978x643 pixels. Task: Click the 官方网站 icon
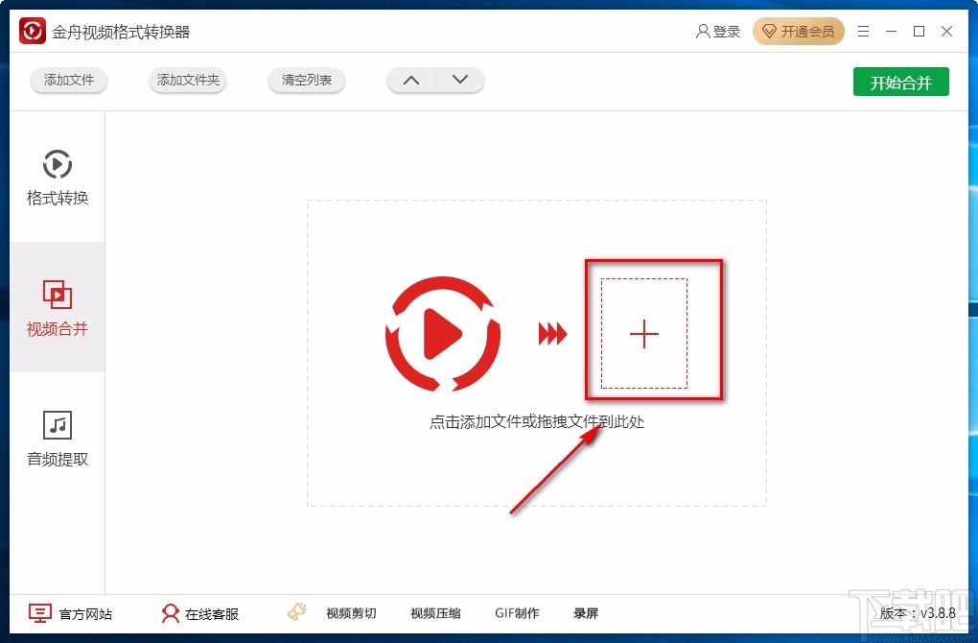pos(39,612)
